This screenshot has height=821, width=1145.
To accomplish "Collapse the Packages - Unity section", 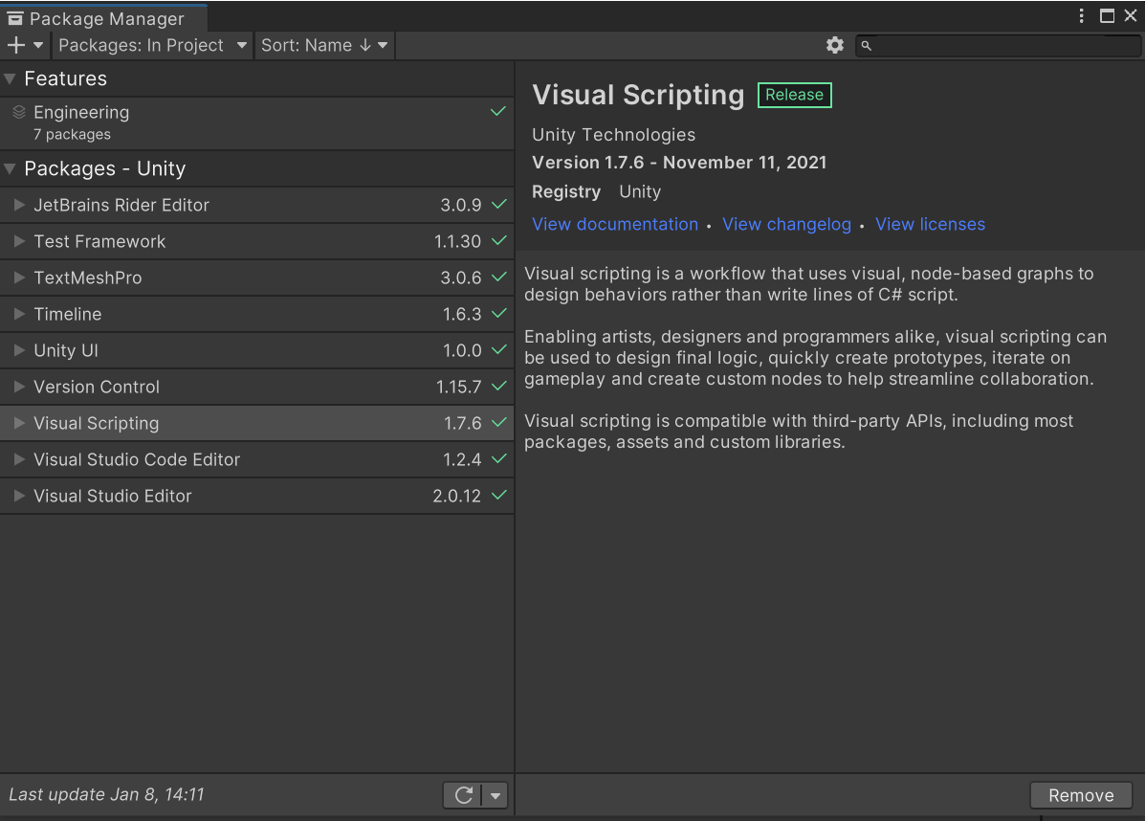I will point(11,168).
